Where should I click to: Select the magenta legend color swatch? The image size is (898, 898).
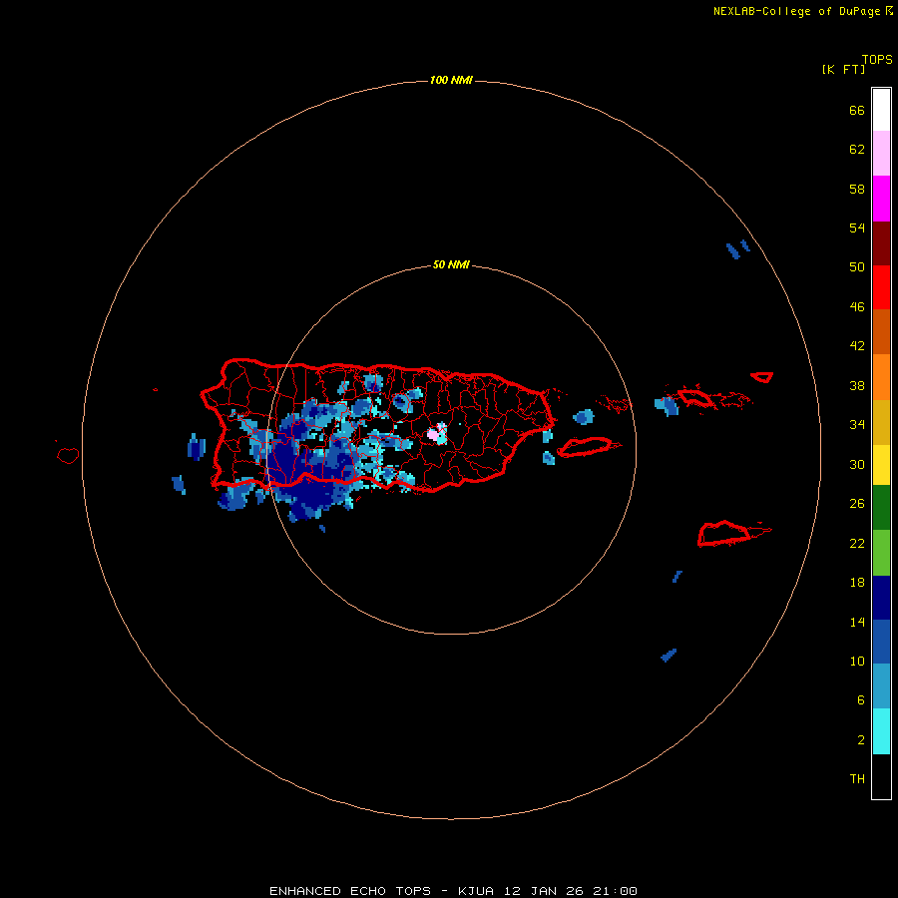pos(881,199)
